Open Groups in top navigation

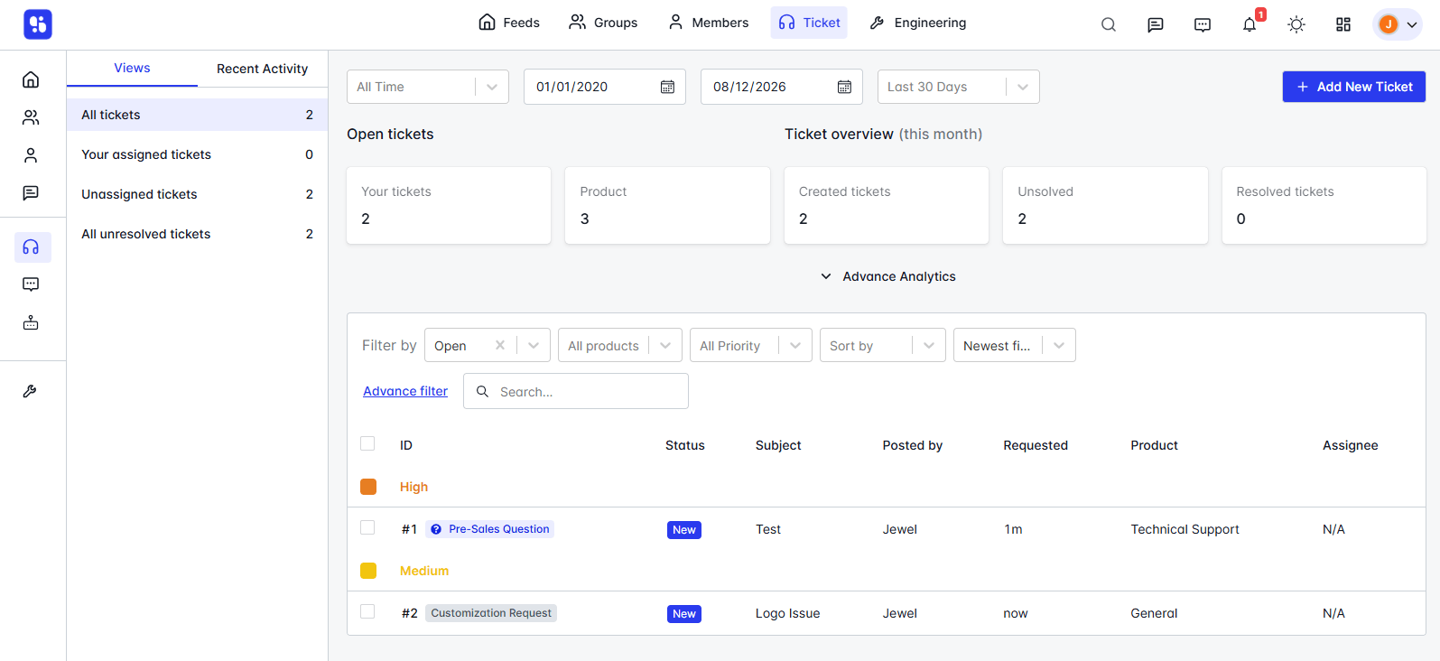tap(603, 23)
